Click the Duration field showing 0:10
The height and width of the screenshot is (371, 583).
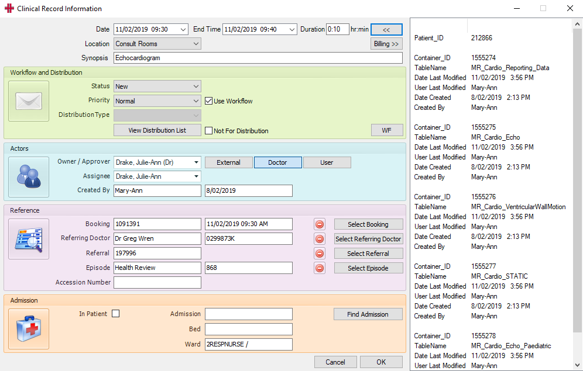pyautogui.click(x=338, y=29)
